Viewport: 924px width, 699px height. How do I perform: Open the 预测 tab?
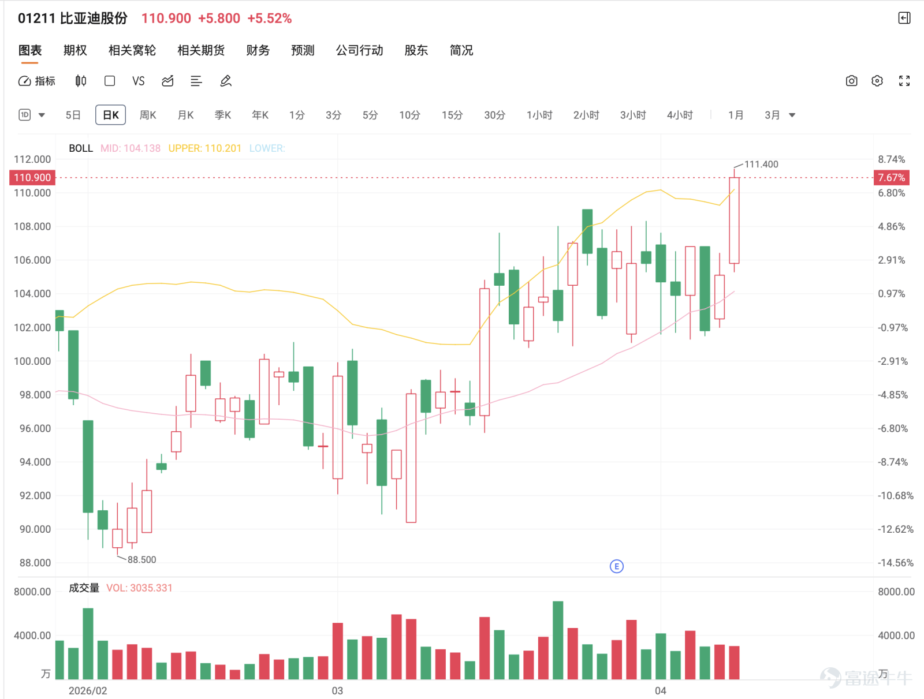coord(303,50)
